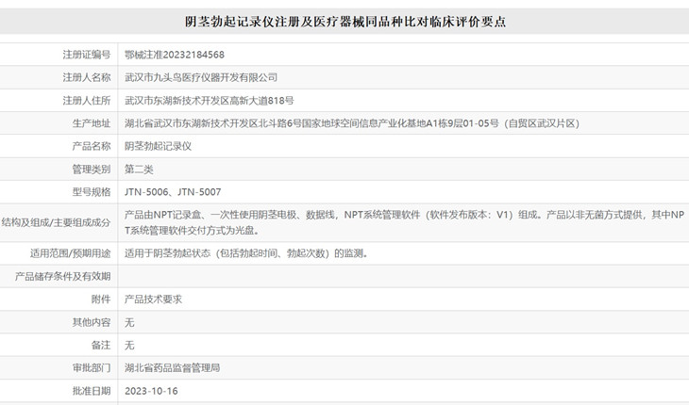Click approval date 2023-10-16
The height and width of the screenshot is (405, 689).
(151, 391)
